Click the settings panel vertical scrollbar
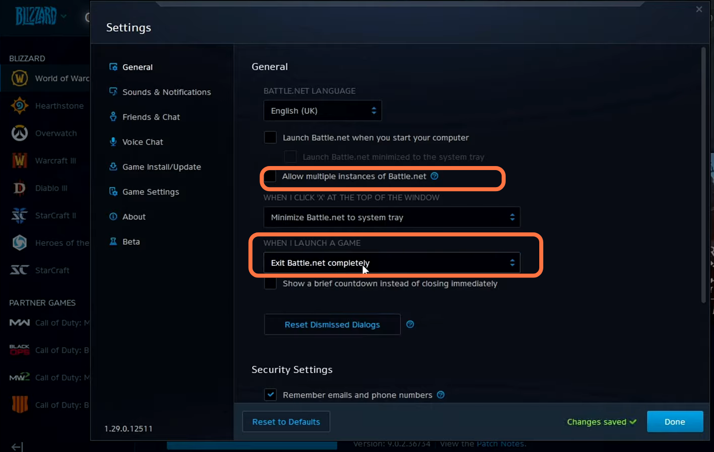Viewport: 714px width, 452px height. click(x=703, y=175)
